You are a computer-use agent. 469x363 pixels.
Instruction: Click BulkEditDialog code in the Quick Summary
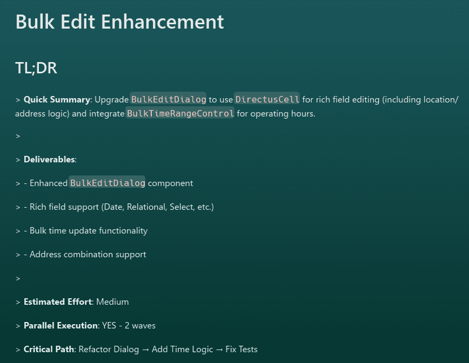169,100
